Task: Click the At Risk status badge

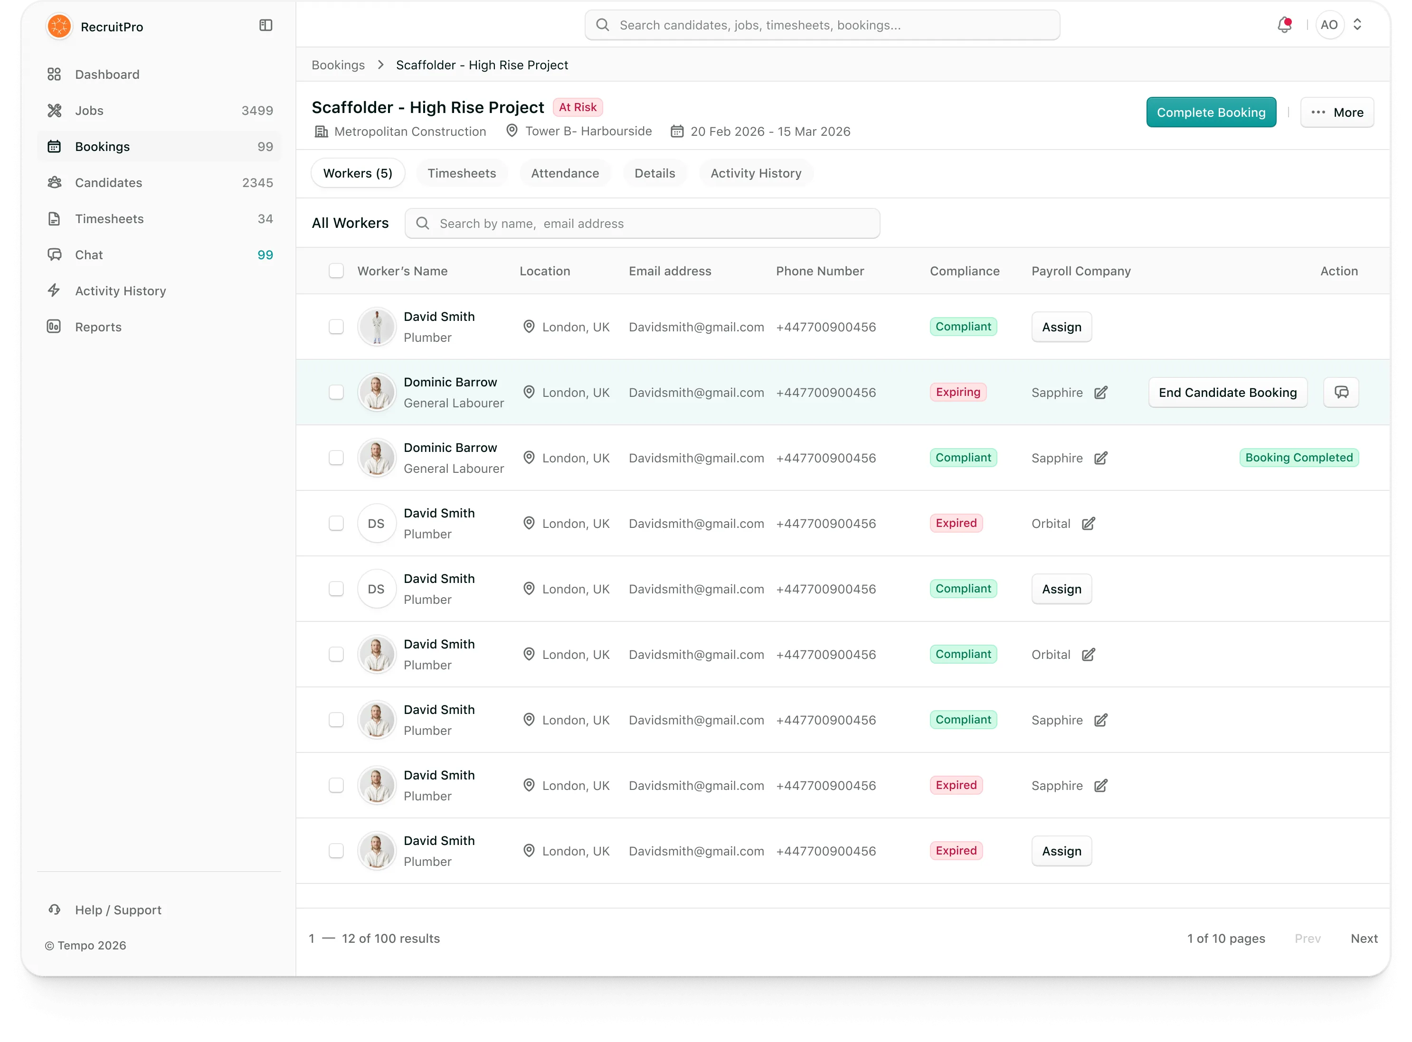Action: point(578,107)
